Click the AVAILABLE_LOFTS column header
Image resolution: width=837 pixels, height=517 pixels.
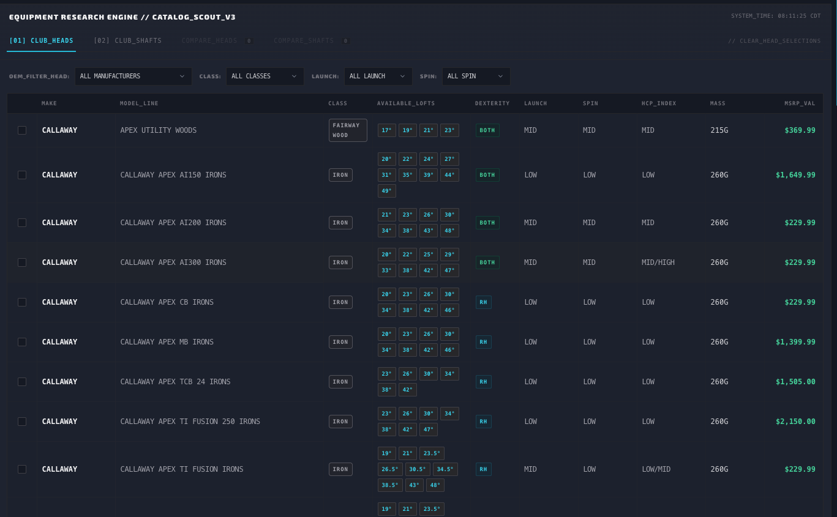[x=405, y=103]
